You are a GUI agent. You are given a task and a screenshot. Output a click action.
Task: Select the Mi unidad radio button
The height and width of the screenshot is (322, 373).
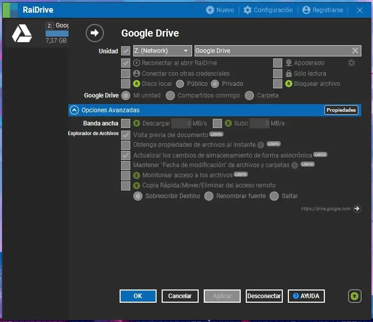coord(126,95)
